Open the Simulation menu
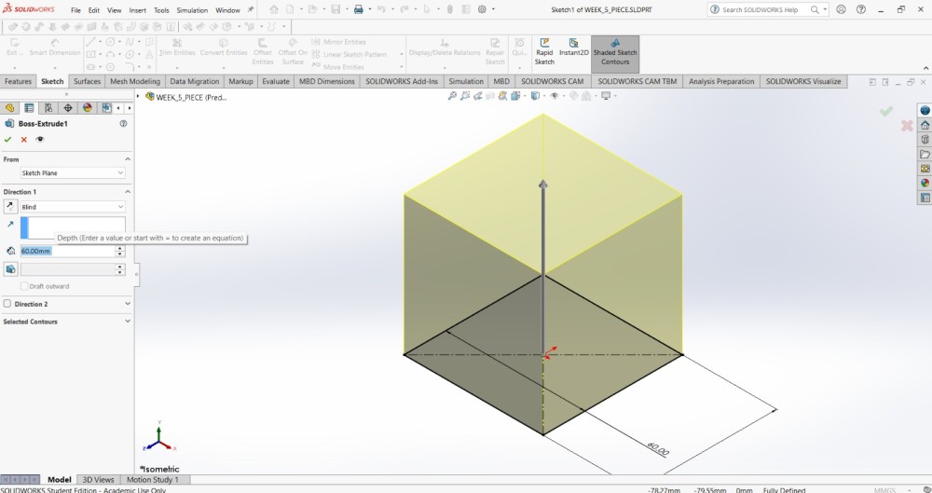The image size is (932, 493). 192,10
